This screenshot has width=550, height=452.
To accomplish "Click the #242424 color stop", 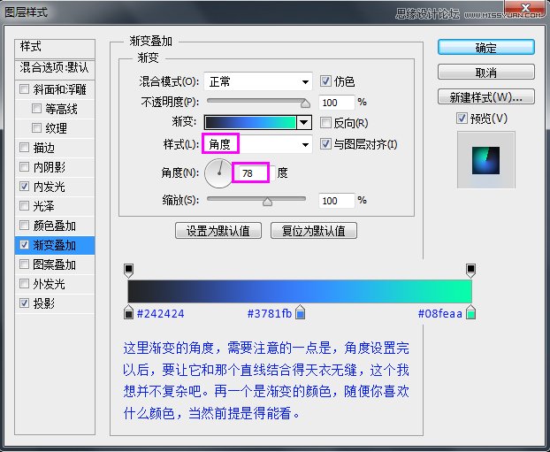I will (129, 312).
